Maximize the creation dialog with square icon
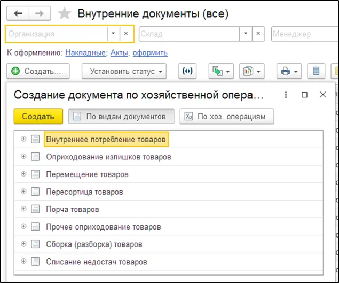339x283 pixels. (304, 95)
